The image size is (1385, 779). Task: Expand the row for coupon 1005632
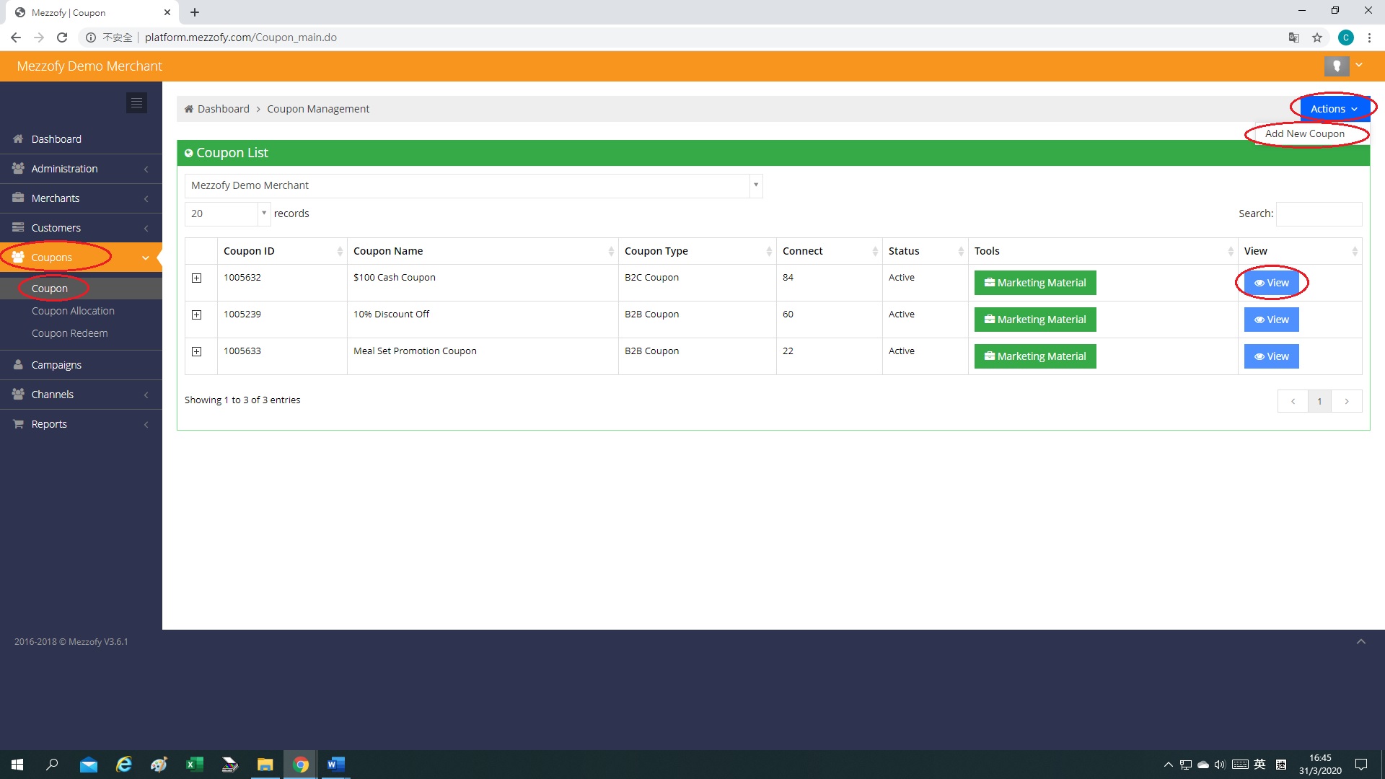pyautogui.click(x=196, y=278)
